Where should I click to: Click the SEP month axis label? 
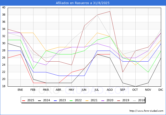tap(123, 90)
